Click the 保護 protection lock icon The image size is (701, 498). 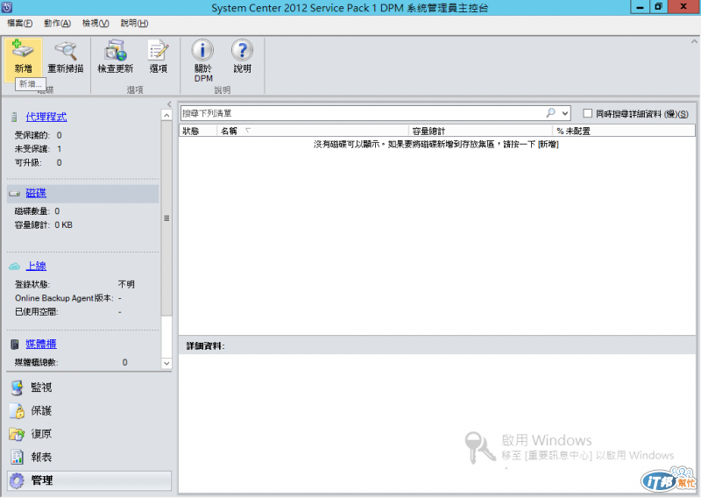point(17,410)
